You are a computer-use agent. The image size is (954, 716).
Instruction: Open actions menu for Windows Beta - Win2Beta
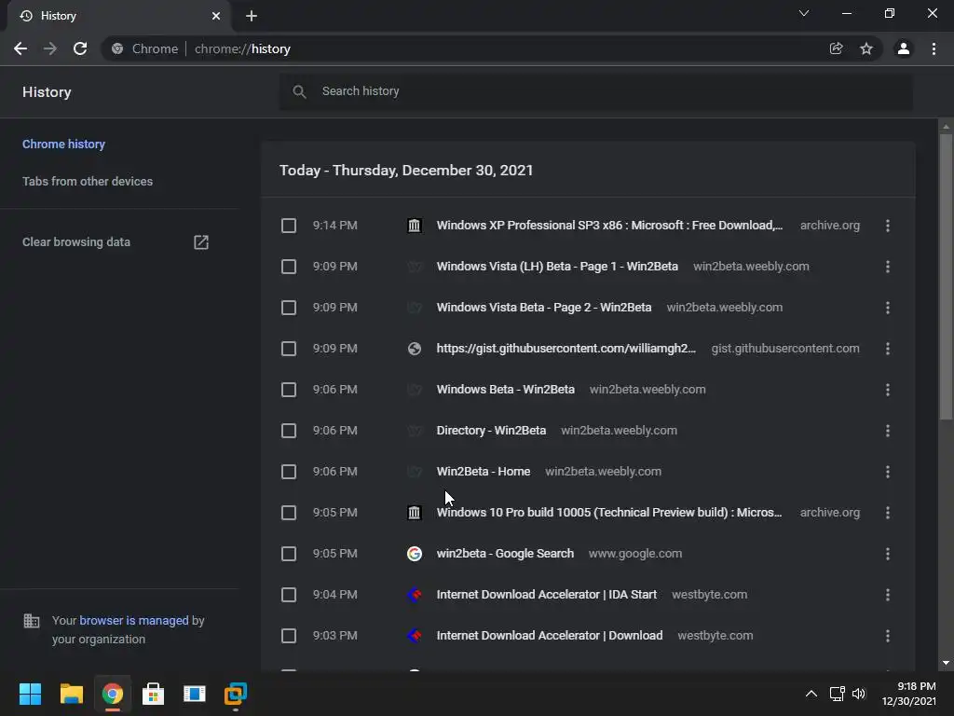coord(888,390)
